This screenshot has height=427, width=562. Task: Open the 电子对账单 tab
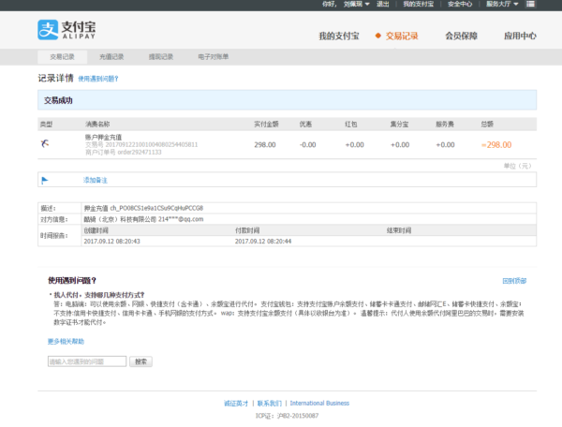[x=212, y=57]
